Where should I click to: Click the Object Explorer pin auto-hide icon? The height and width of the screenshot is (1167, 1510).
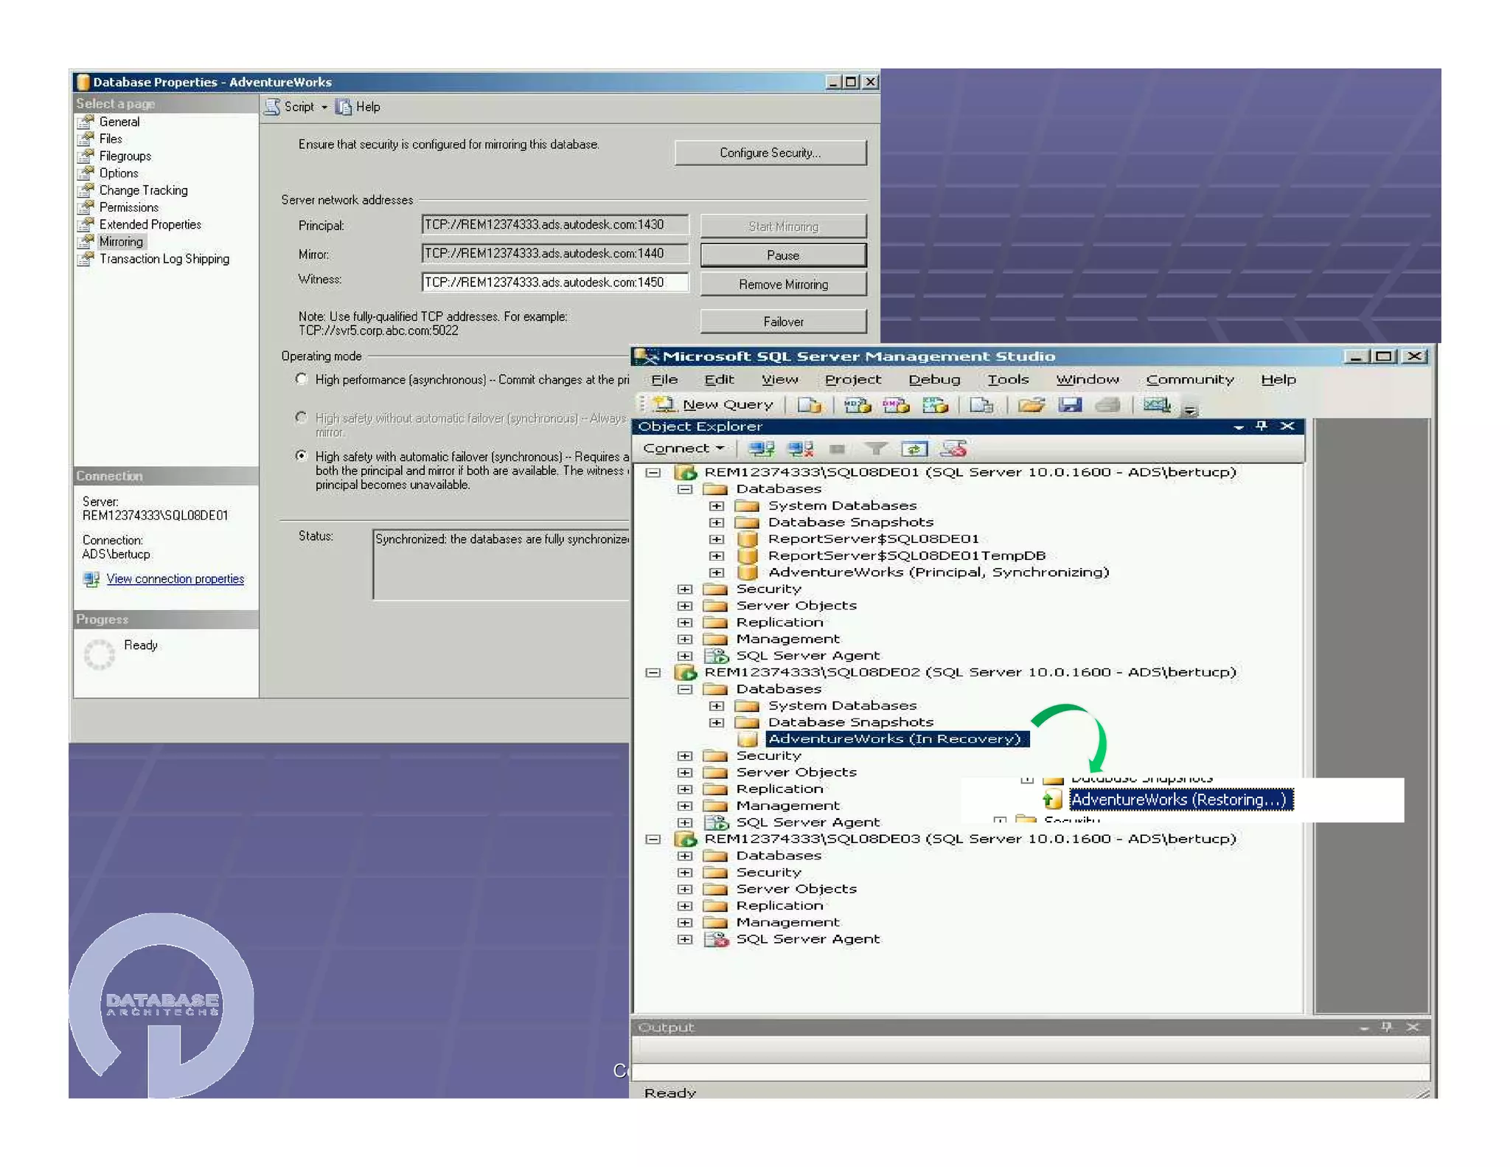(1262, 426)
